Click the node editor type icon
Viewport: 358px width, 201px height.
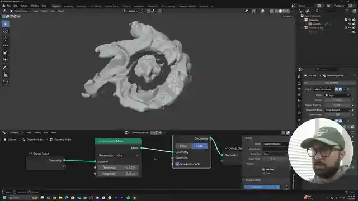click(x=4, y=133)
